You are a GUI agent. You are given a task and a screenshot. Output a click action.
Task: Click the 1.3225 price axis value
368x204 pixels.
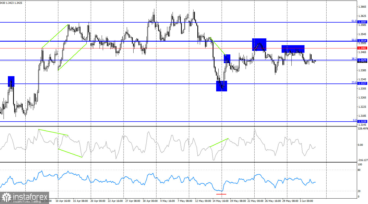(362, 107)
